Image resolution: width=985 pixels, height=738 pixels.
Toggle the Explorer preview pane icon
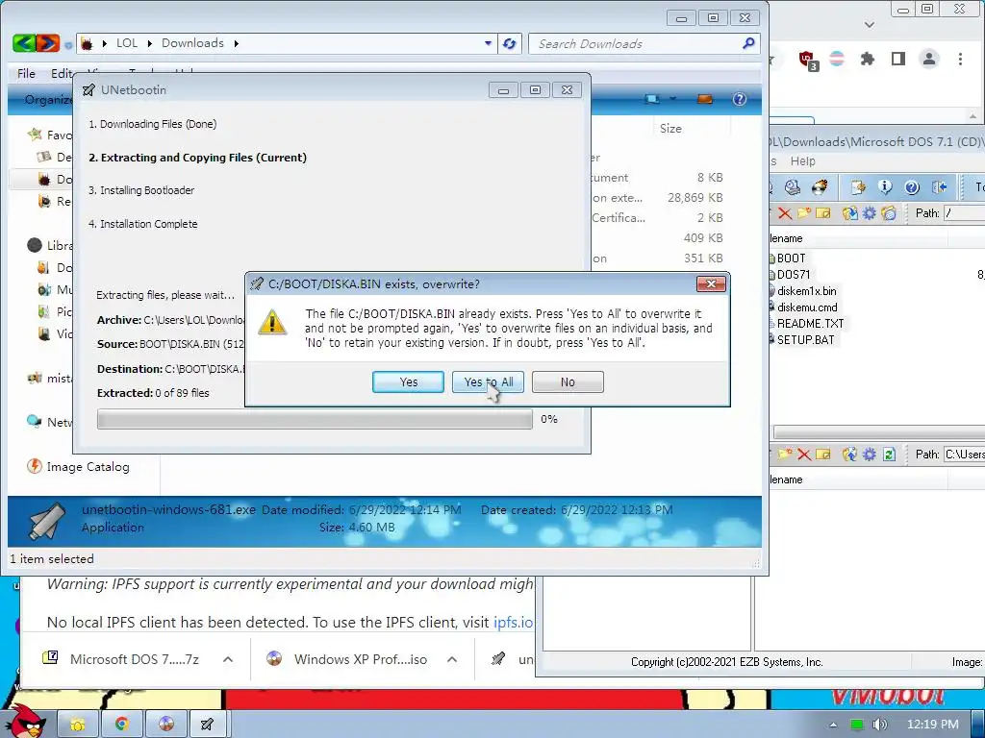pos(705,99)
